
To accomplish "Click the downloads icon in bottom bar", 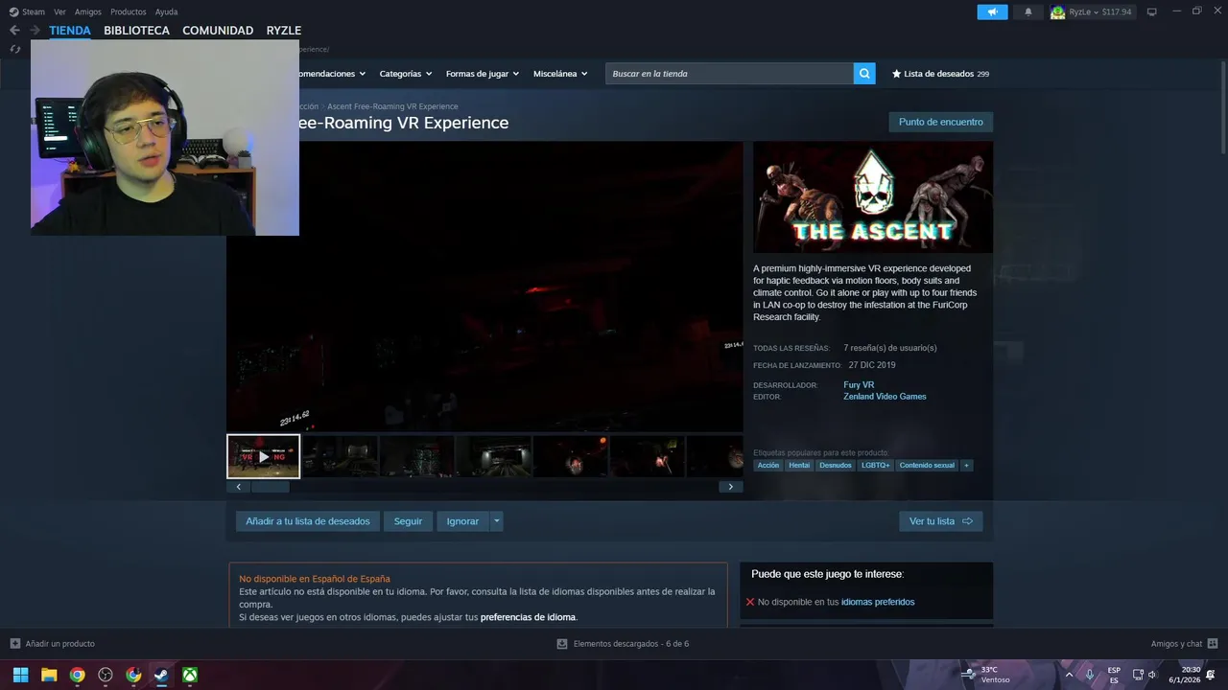I will [562, 644].
